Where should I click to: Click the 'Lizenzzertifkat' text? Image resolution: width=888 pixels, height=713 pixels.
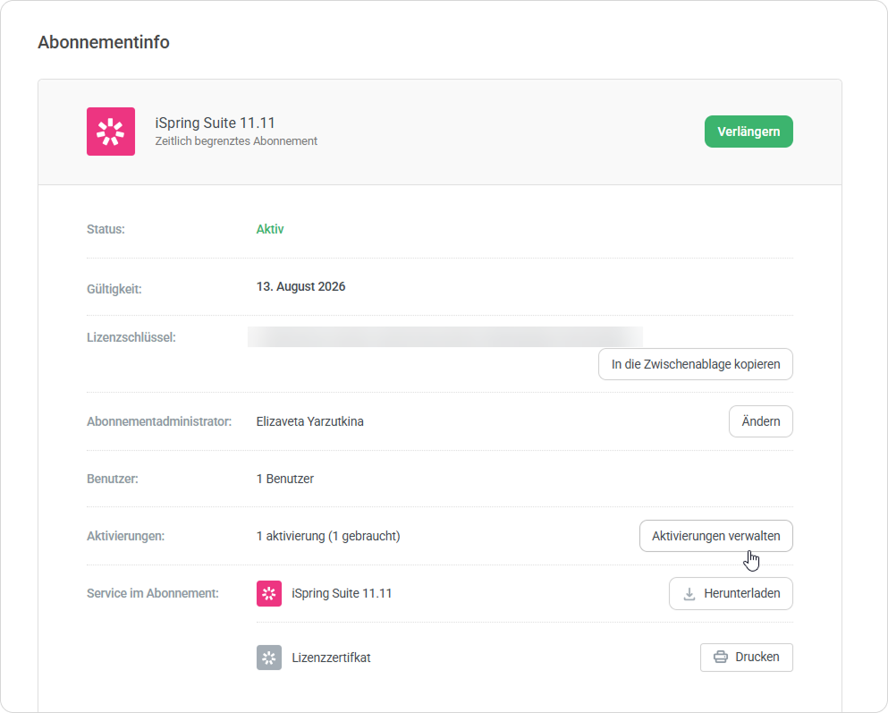point(331,658)
